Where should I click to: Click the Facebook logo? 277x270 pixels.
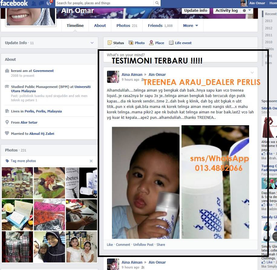pyautogui.click(x=14, y=3)
